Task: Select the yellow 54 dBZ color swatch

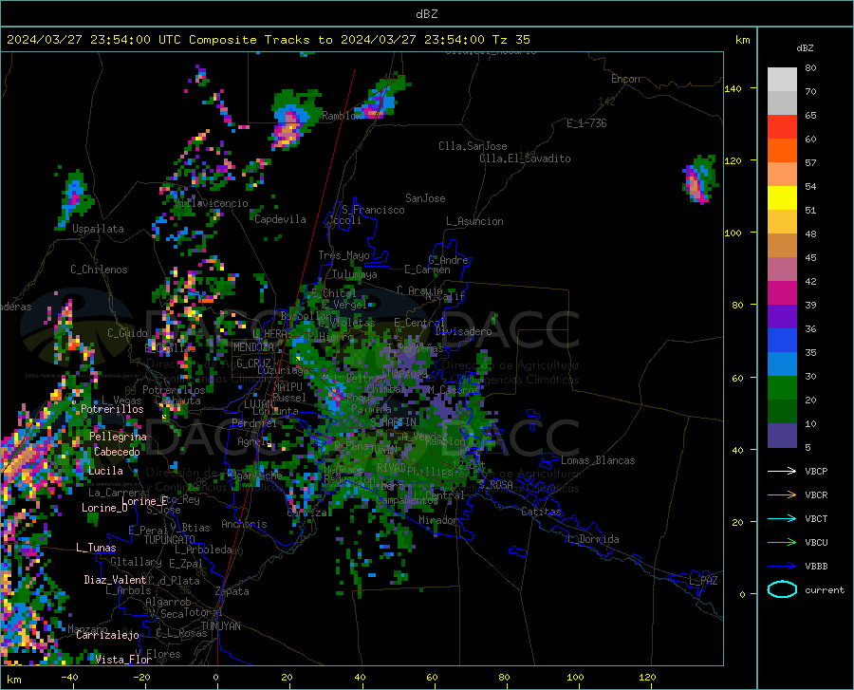Action: tap(782, 198)
